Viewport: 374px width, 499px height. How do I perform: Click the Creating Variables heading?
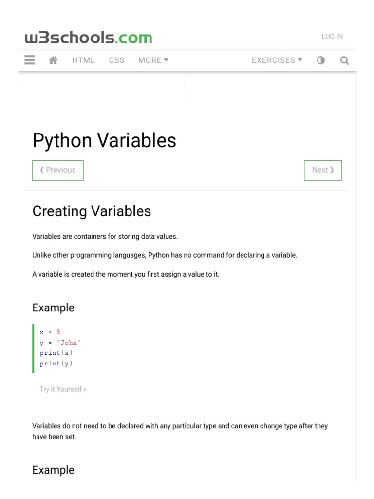92,211
